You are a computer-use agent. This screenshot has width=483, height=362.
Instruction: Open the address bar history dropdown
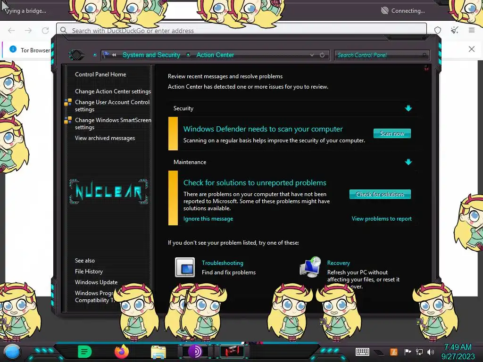pyautogui.click(x=312, y=55)
